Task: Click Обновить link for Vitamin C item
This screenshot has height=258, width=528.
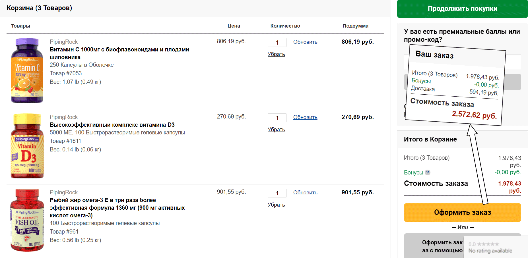Action: click(305, 42)
